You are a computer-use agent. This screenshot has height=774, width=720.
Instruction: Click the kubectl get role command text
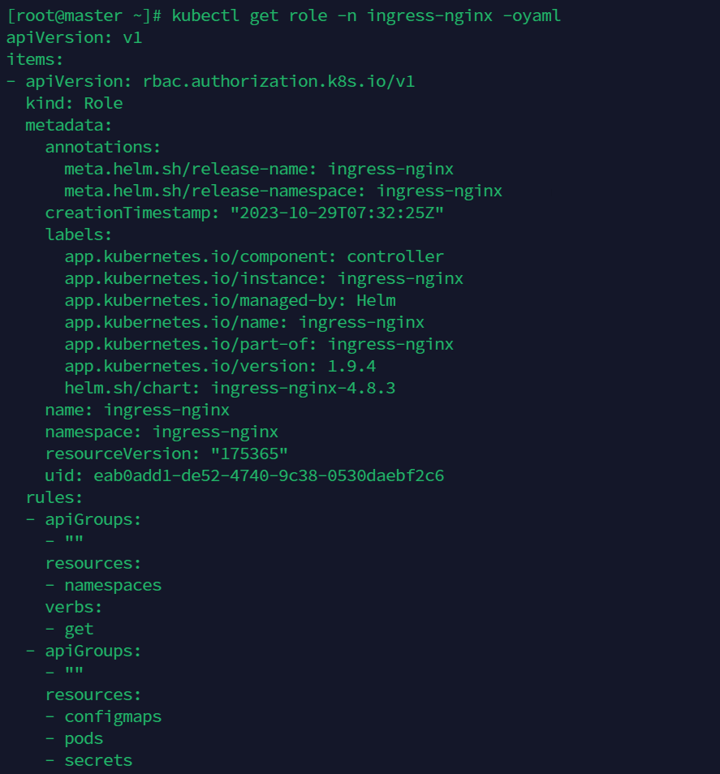365,15
